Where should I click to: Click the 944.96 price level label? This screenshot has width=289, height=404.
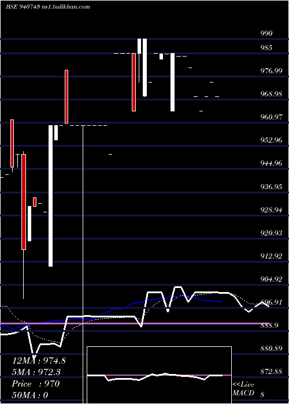point(271,163)
